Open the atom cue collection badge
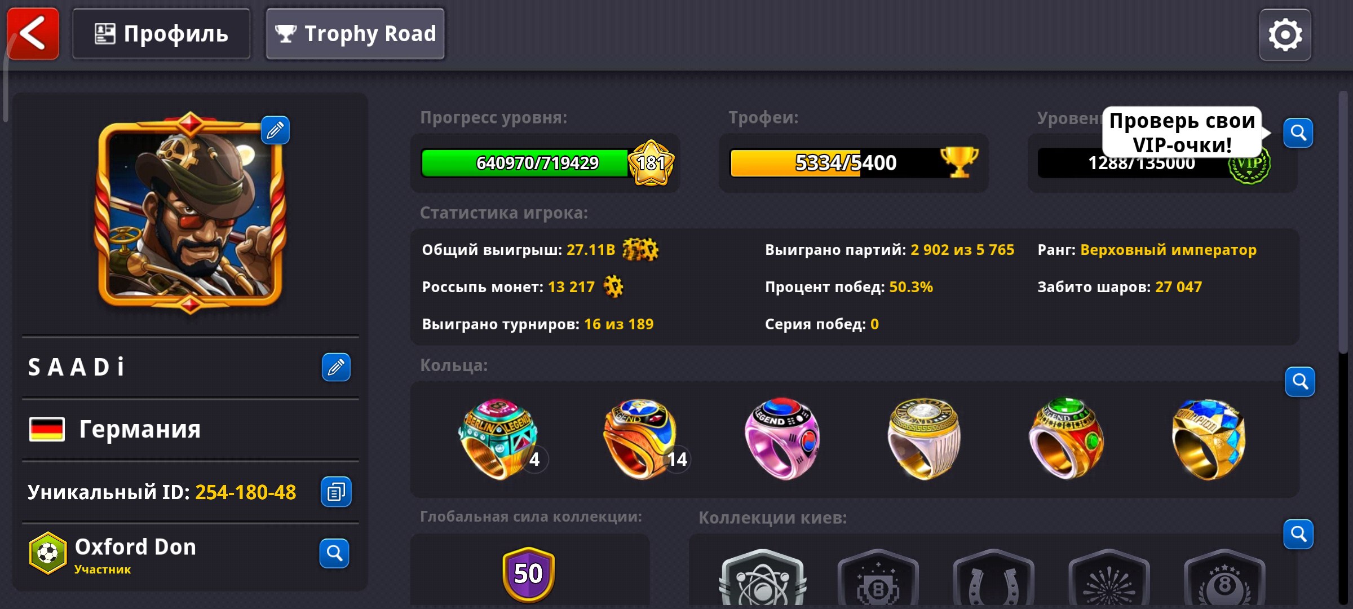 click(762, 579)
